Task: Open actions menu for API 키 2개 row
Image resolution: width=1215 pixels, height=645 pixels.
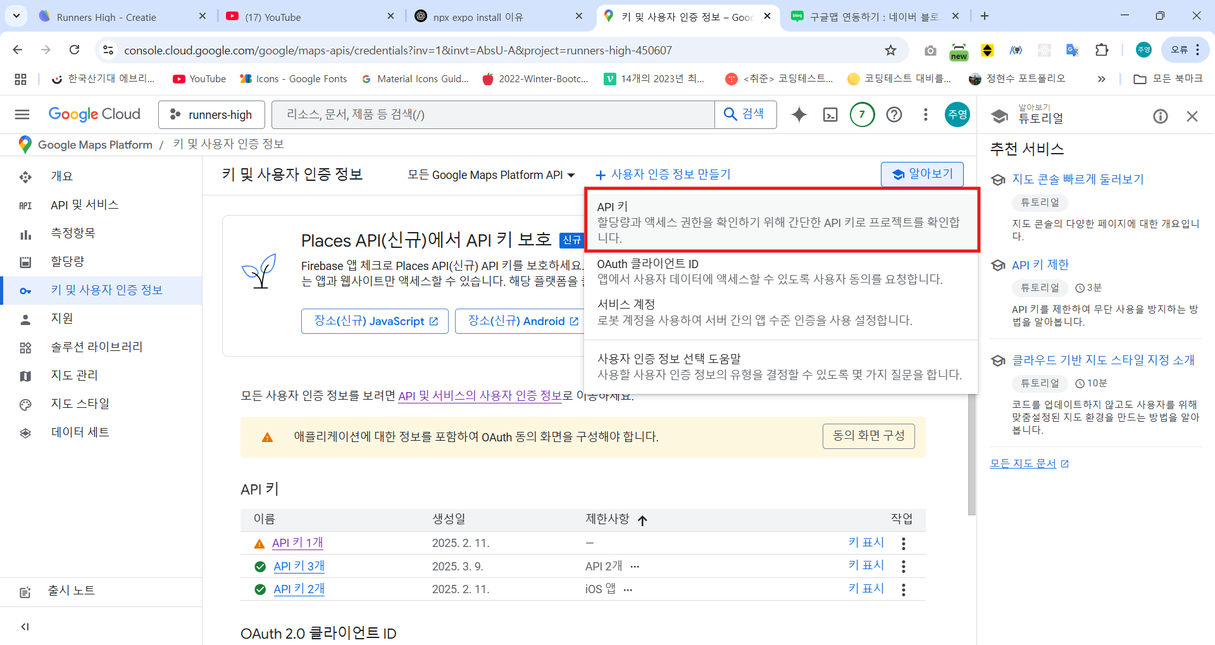Action: coord(904,589)
